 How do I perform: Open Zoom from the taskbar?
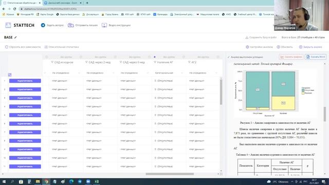(88, 181)
